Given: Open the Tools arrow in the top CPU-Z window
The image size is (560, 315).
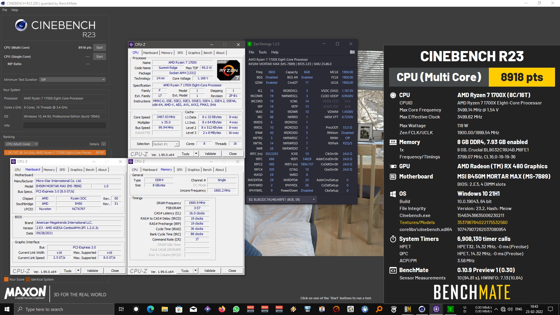Looking at the screenshot, I should tap(196, 154).
